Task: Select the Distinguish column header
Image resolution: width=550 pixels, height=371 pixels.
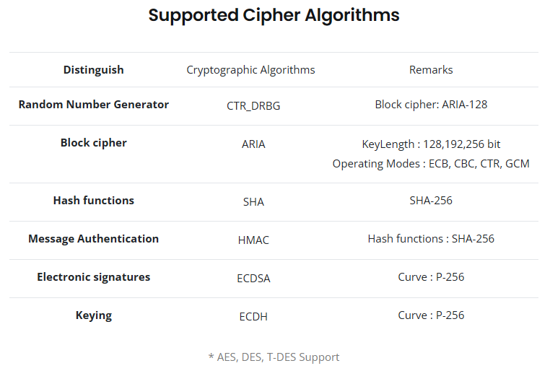Action: [93, 70]
